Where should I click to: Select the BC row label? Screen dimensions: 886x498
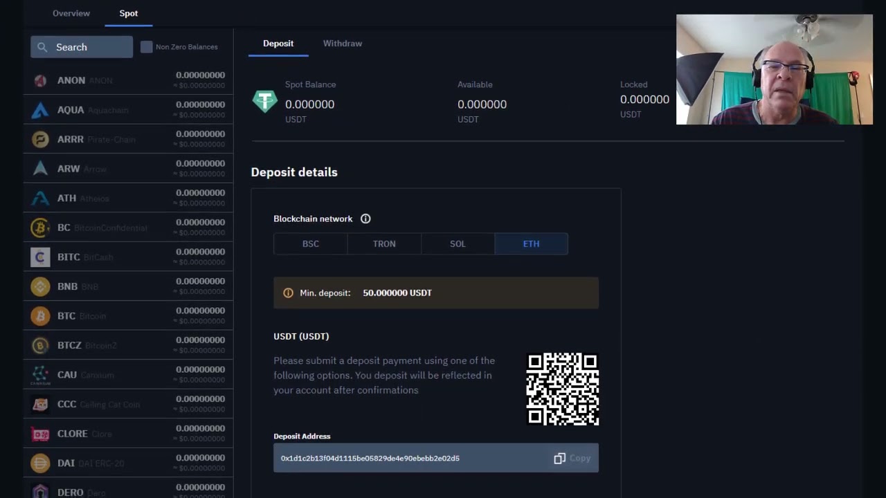click(x=64, y=228)
